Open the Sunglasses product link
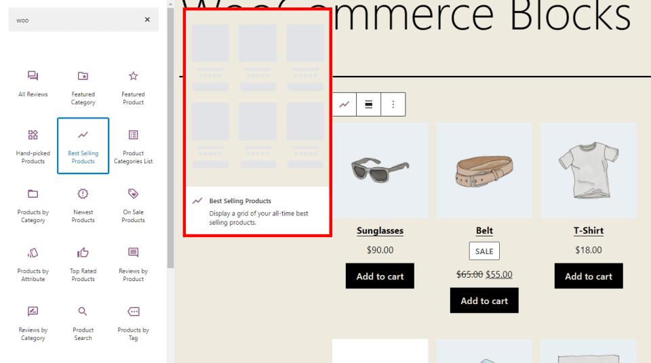This screenshot has height=363, width=651. (380, 231)
